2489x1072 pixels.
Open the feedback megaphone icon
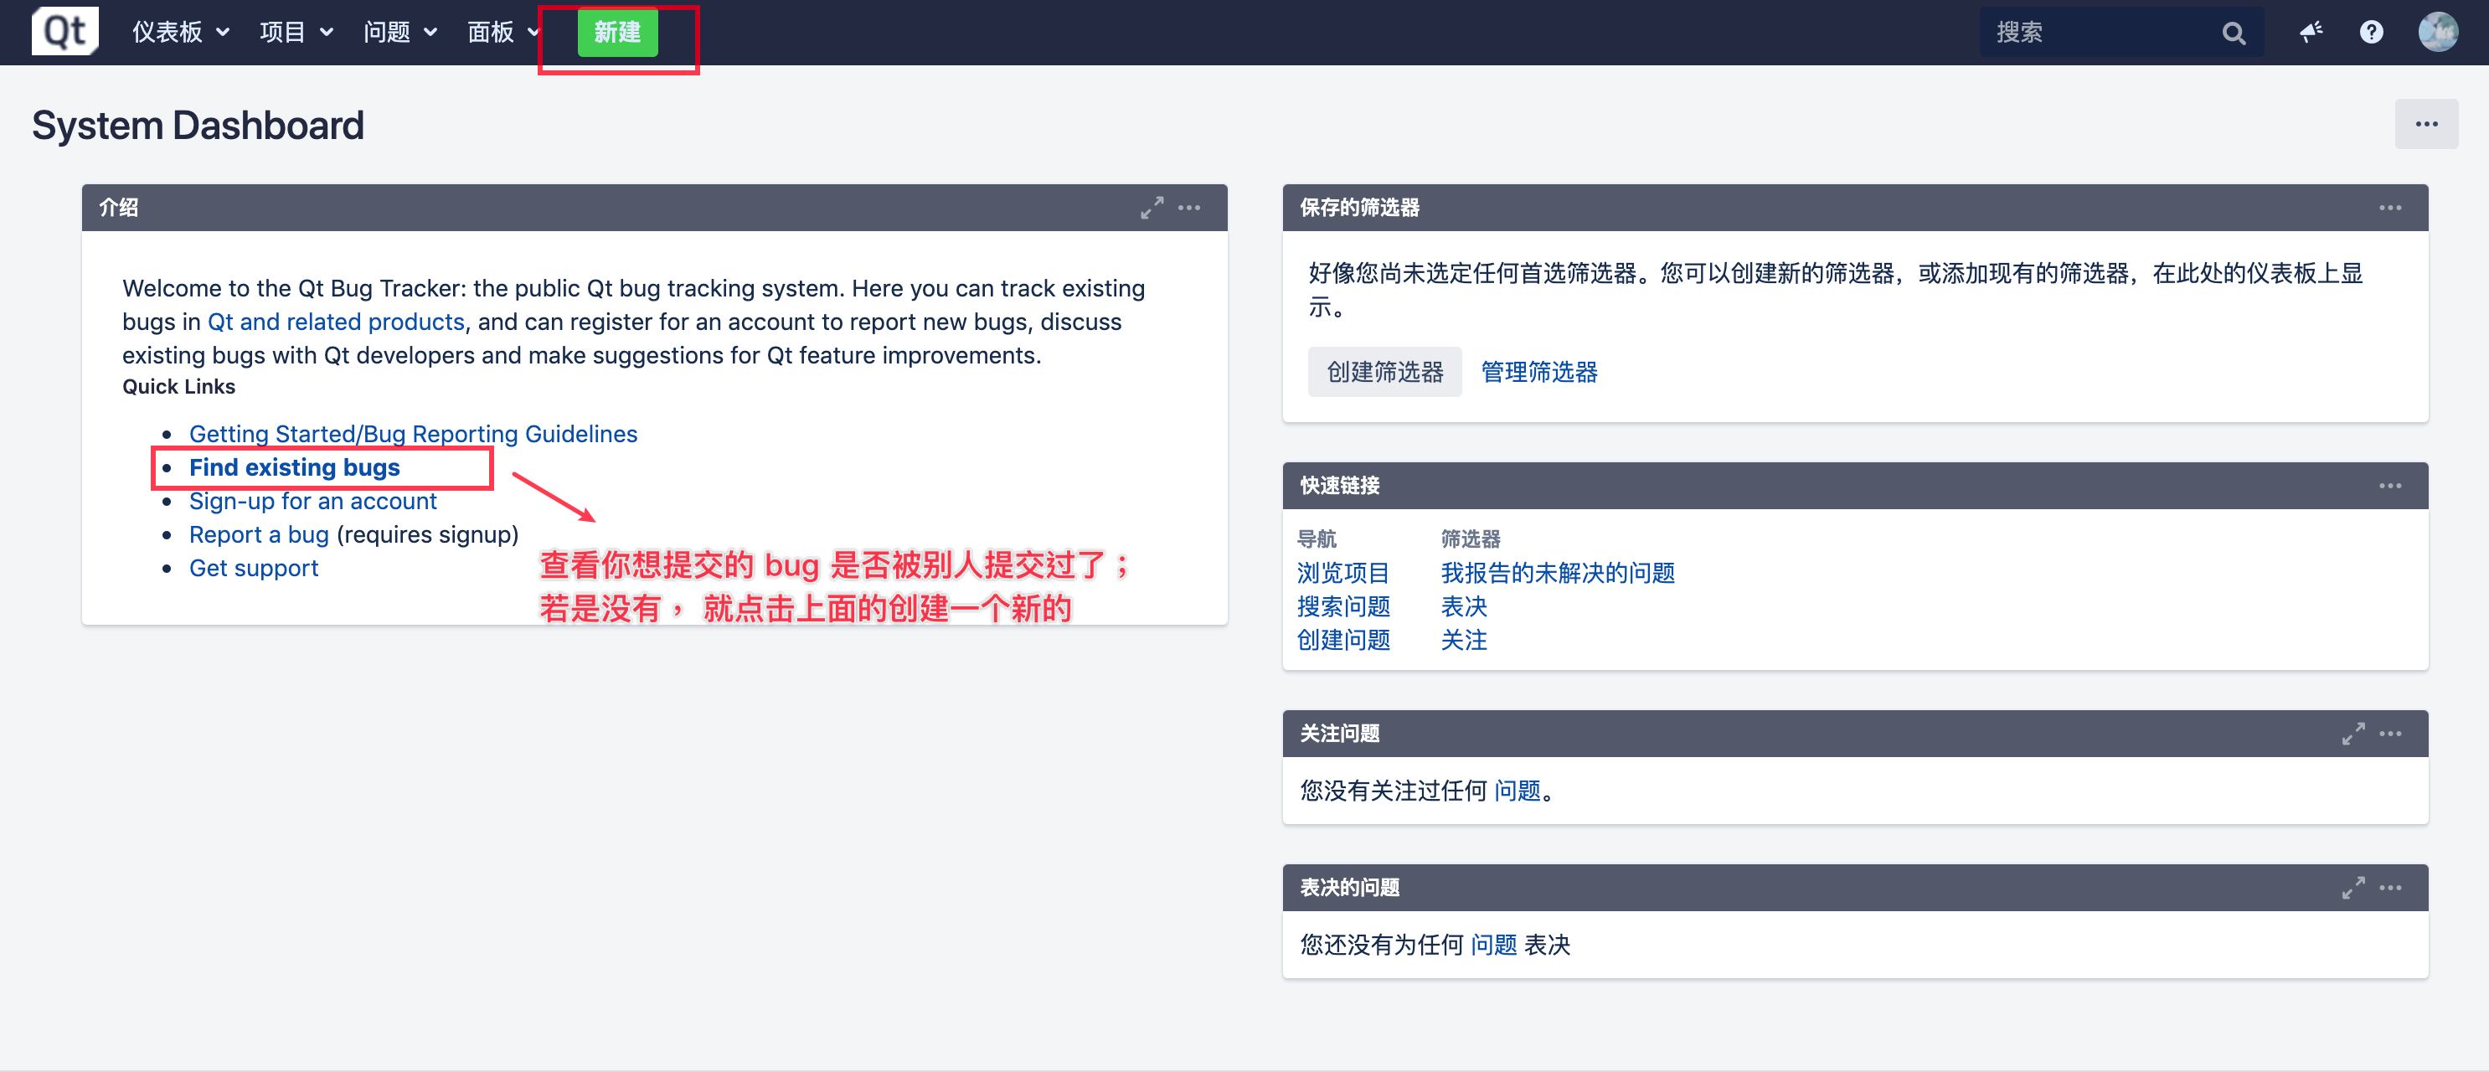click(2311, 33)
